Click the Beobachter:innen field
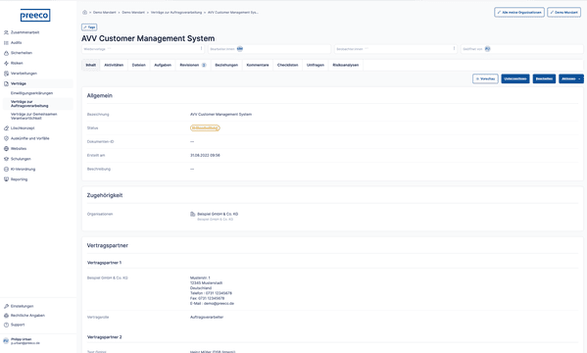 [395, 49]
